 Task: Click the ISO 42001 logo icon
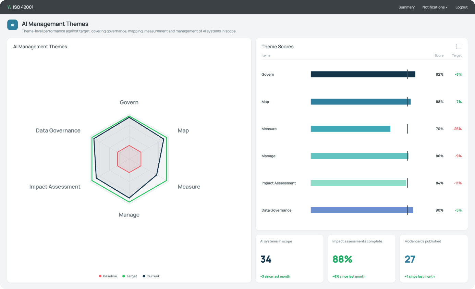[x=9, y=7]
